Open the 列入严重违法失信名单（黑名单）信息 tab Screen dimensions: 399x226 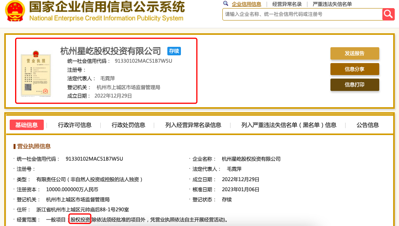[289, 125]
